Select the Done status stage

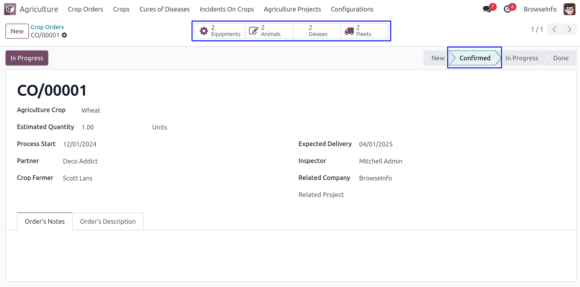point(560,58)
